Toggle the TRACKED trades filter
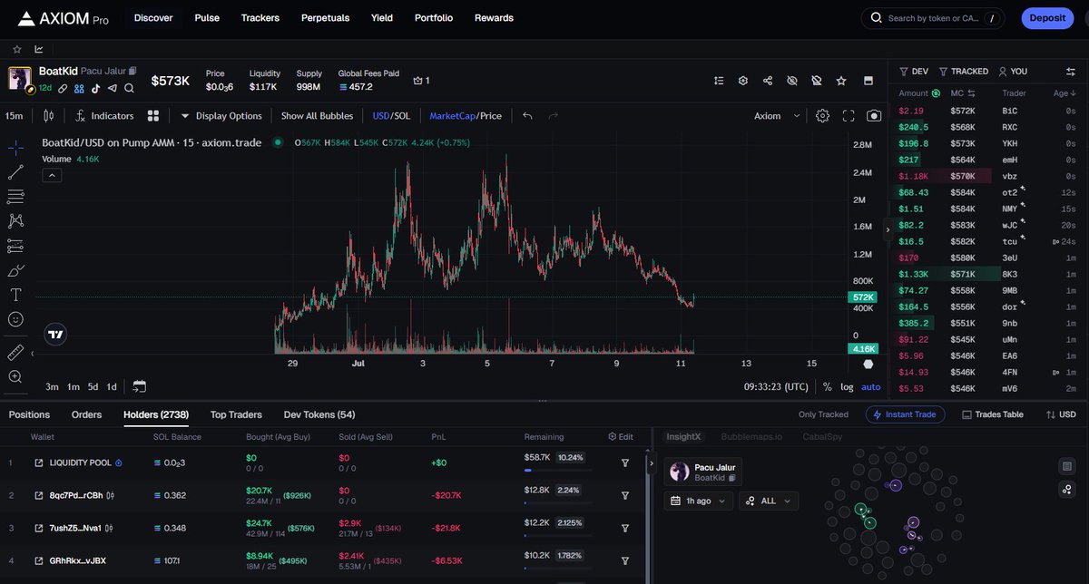 [964, 71]
